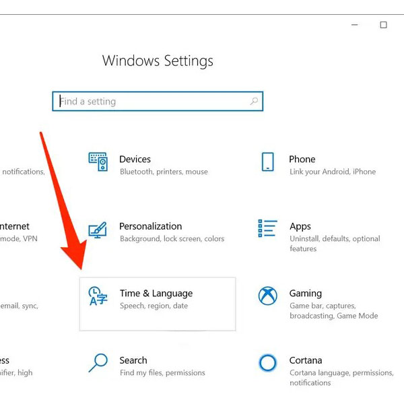The height and width of the screenshot is (404, 404).
Task: Minimize the Settings window
Action: click(x=355, y=25)
